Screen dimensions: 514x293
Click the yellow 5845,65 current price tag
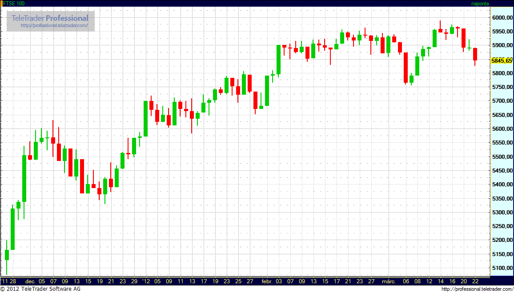point(502,60)
